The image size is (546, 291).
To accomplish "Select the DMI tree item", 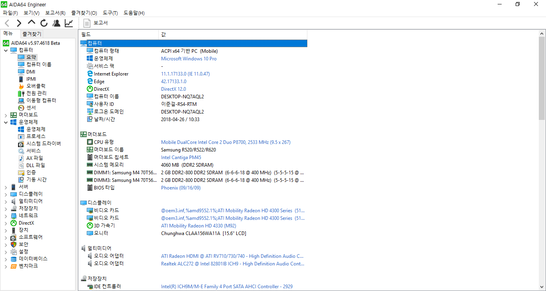I will [27, 72].
